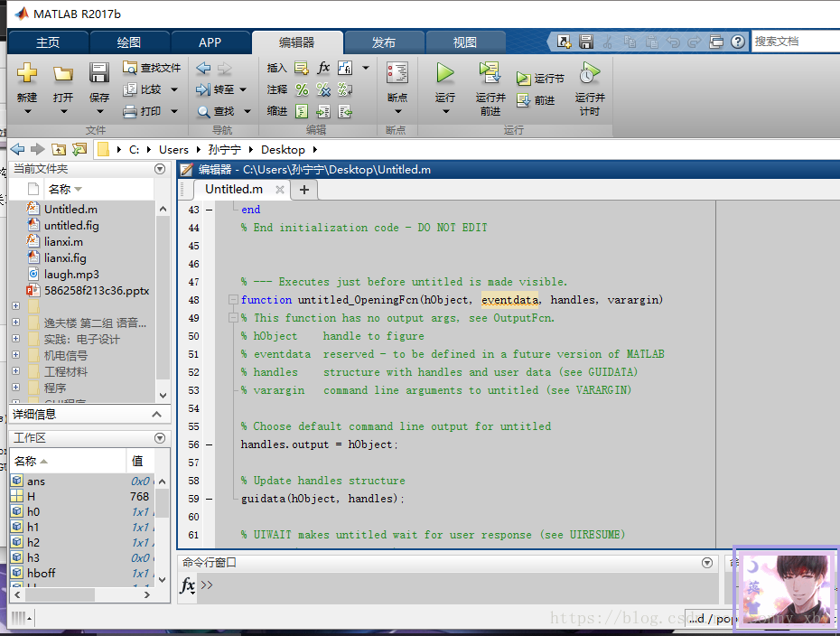Click the 新建 (New) file icon
This screenshot has width=840, height=636.
coord(27,73)
